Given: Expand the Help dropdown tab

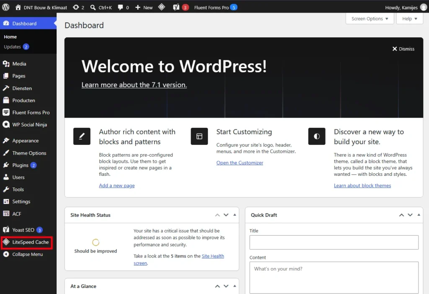Looking at the screenshot, I should coord(410,18).
